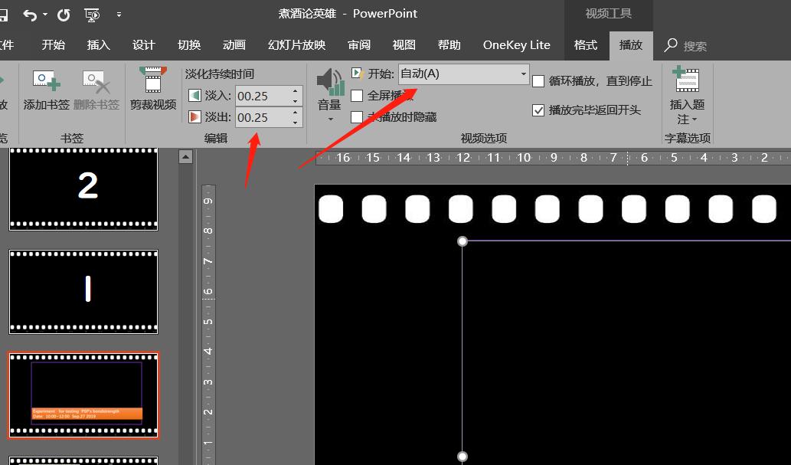
Task: Click the 淡出 fade-out icon
Action: pos(195,117)
